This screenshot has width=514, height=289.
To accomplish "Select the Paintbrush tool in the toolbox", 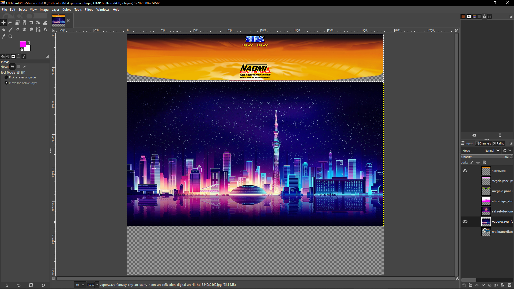I will (x=10, y=30).
